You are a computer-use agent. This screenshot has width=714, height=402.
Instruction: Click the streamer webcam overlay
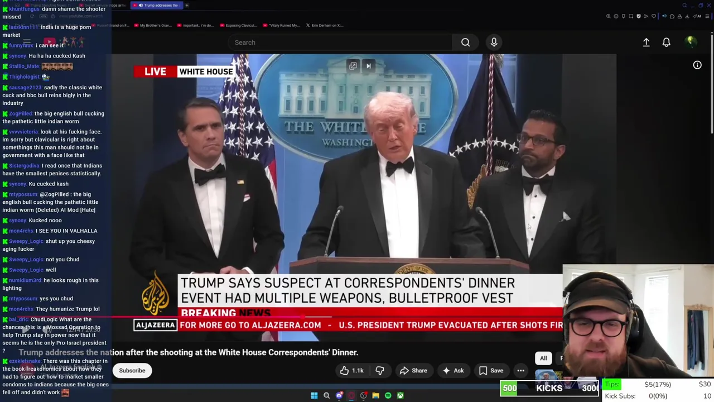[x=638, y=321]
